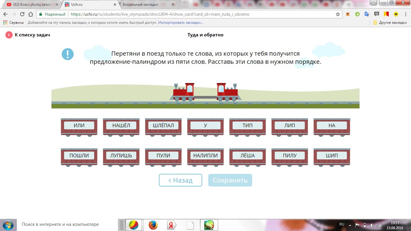Click the Назад button
The image size is (411, 231).
181,180
